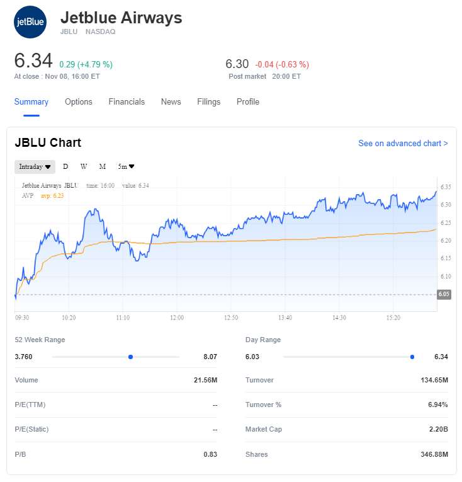Open the Summary tab
Viewport: 462px width, 482px height.
pyautogui.click(x=31, y=102)
